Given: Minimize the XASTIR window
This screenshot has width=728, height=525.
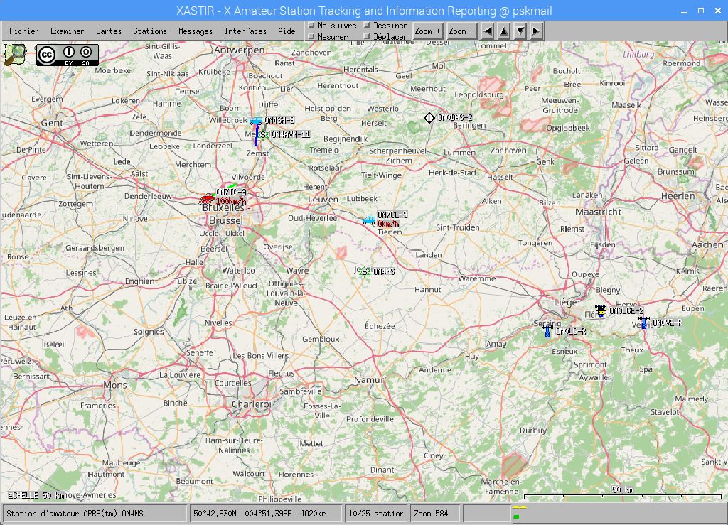Looking at the screenshot, I should tap(683, 11).
